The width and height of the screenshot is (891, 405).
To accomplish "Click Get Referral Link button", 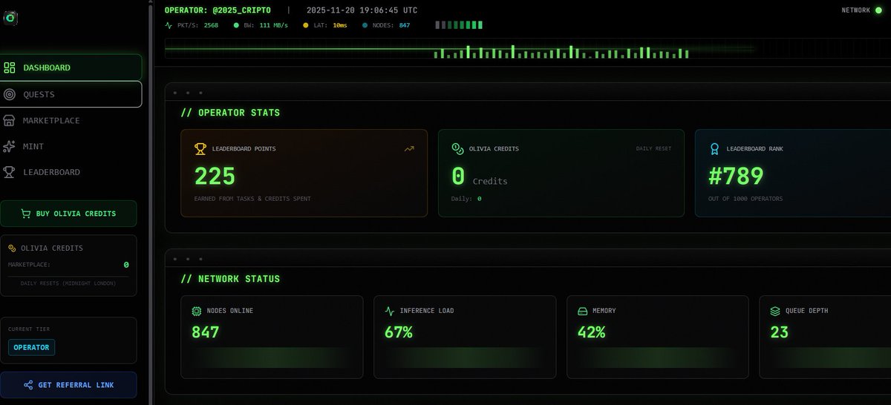I will (68, 385).
